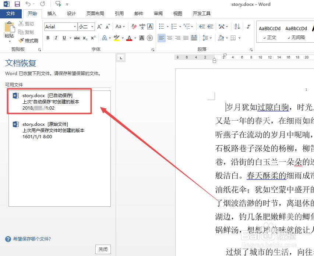Viewport: 314px width, 256px height.
Task: Switch to the 插入 (Insert) tab
Action: pos(52,13)
